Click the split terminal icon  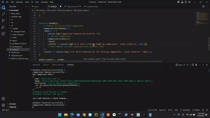(193, 65)
